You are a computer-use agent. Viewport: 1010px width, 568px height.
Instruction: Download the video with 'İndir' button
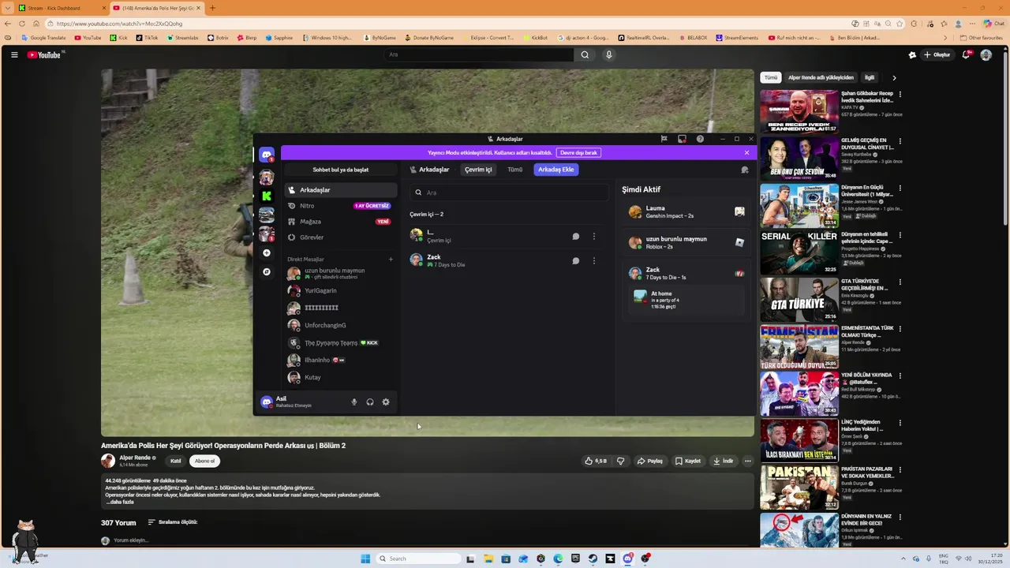[724, 461]
